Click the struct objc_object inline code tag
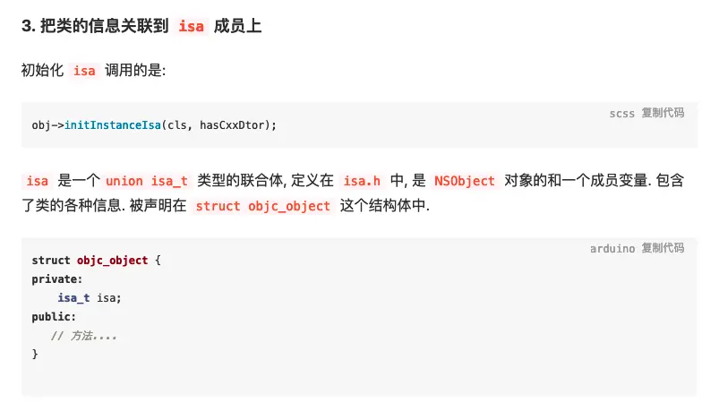Image resolution: width=719 pixels, height=411 pixels. click(x=262, y=206)
